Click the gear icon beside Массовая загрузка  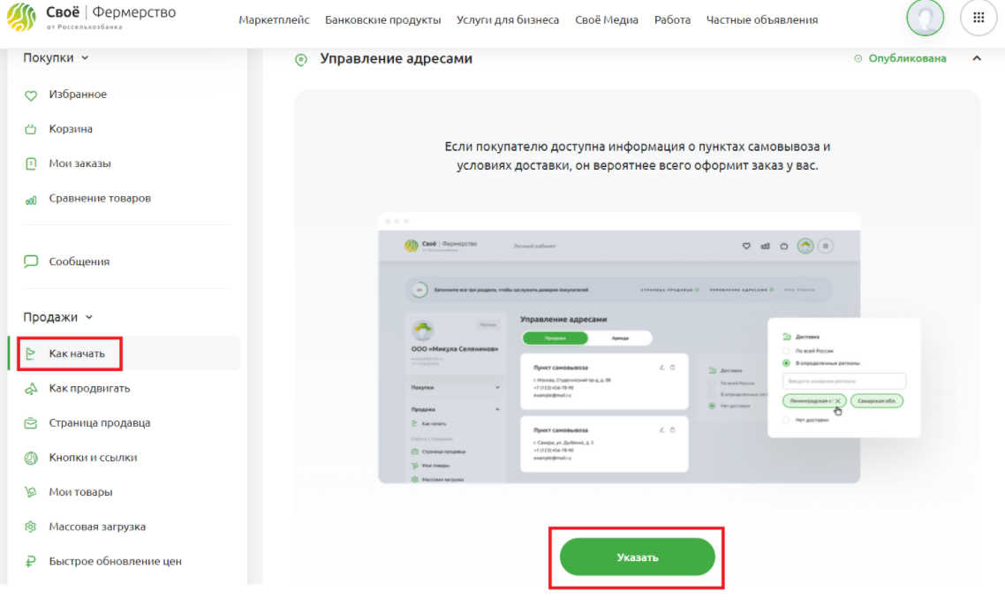[x=31, y=527]
